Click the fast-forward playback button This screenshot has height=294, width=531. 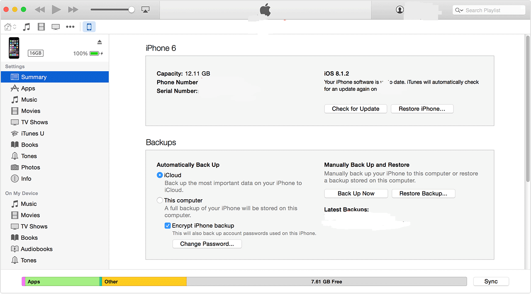(x=73, y=10)
